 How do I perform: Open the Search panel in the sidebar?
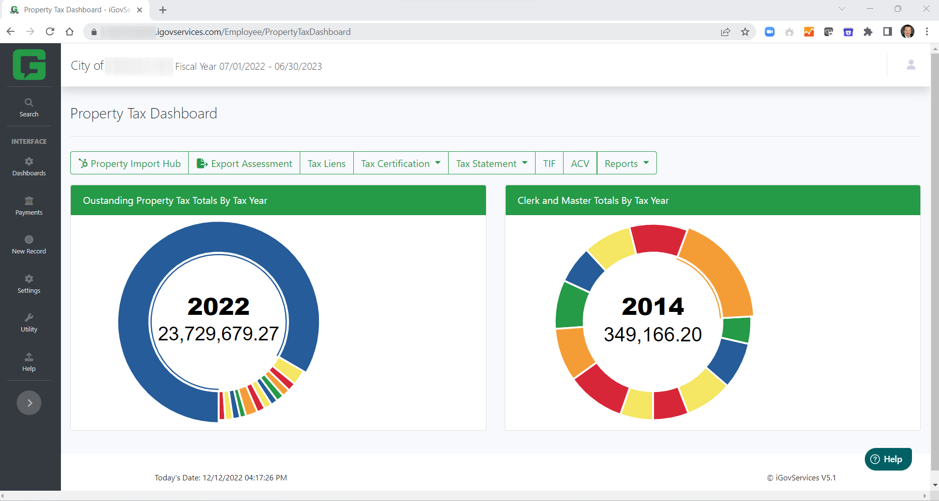click(28, 107)
